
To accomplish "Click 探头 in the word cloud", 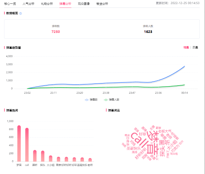I will pyautogui.click(x=163, y=151).
